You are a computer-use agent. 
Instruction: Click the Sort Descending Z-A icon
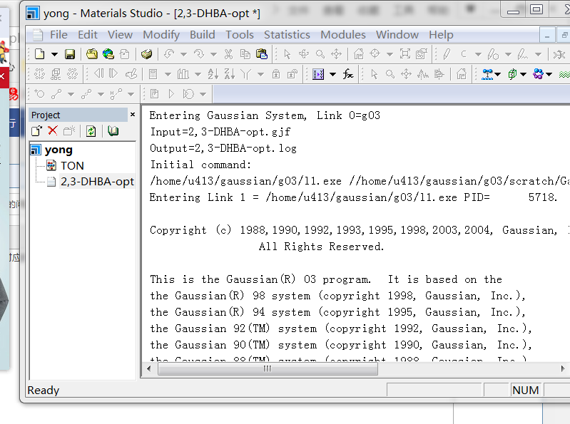point(230,74)
